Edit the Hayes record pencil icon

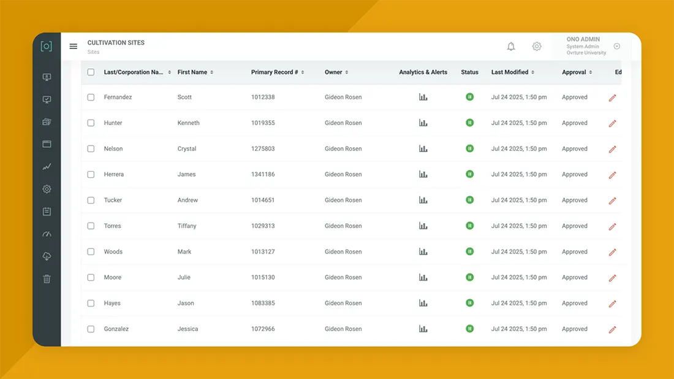613,304
